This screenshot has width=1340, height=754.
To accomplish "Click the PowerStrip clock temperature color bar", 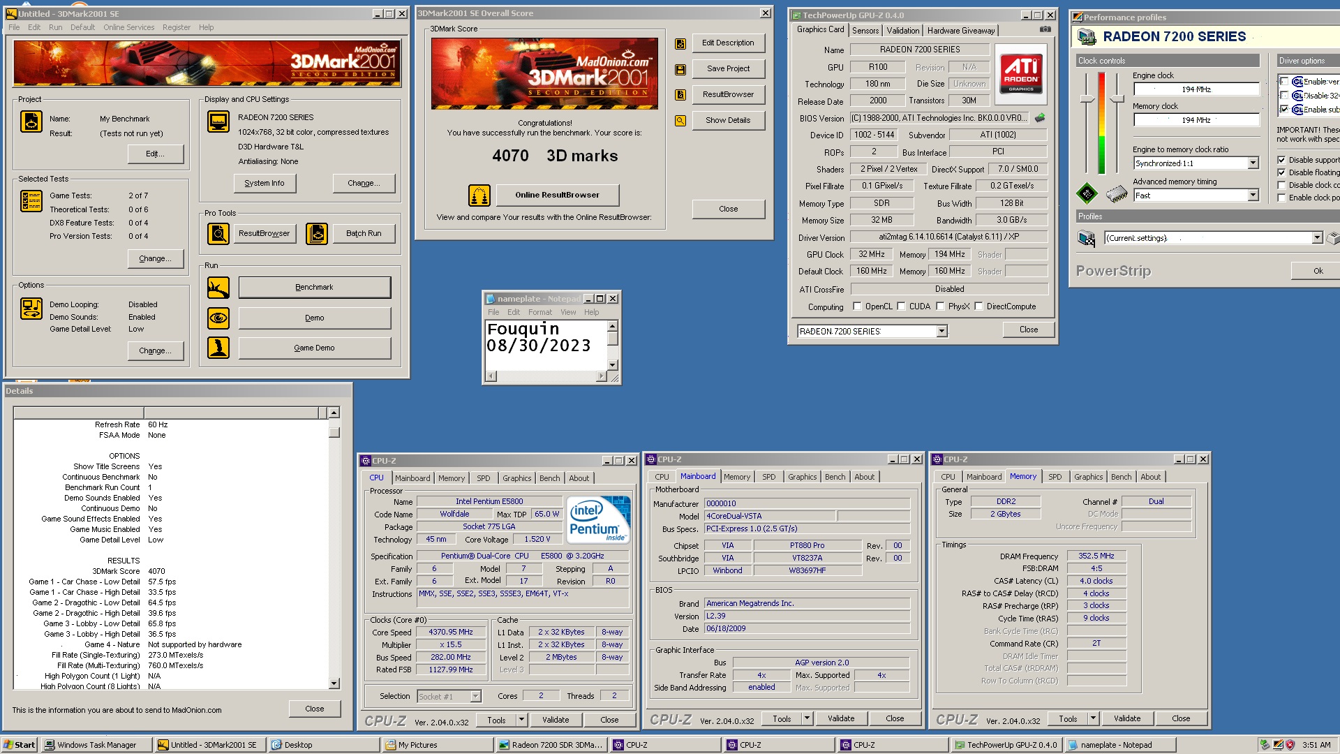I will point(1101,123).
